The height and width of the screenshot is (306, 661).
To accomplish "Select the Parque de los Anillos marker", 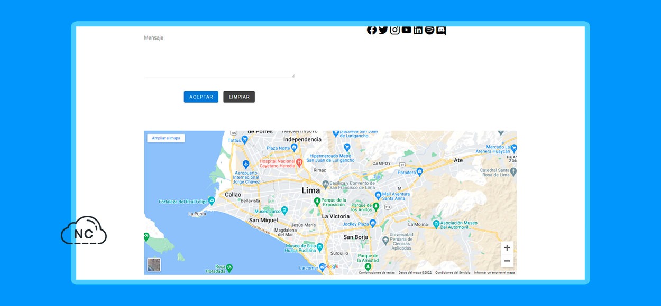I will [x=376, y=206].
